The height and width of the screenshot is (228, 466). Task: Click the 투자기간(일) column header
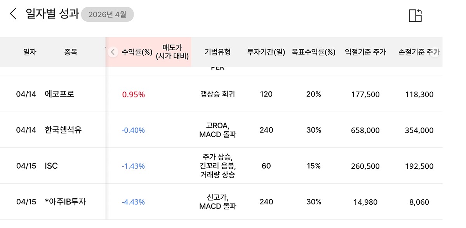click(266, 52)
